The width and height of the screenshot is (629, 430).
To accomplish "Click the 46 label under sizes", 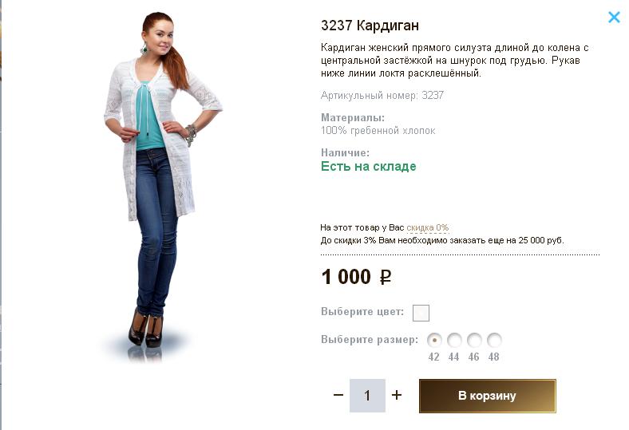I will (474, 357).
